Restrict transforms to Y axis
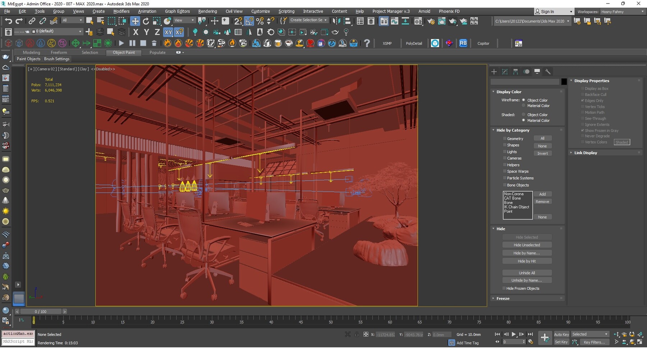Image resolution: width=647 pixels, height=350 pixels. pos(146,32)
